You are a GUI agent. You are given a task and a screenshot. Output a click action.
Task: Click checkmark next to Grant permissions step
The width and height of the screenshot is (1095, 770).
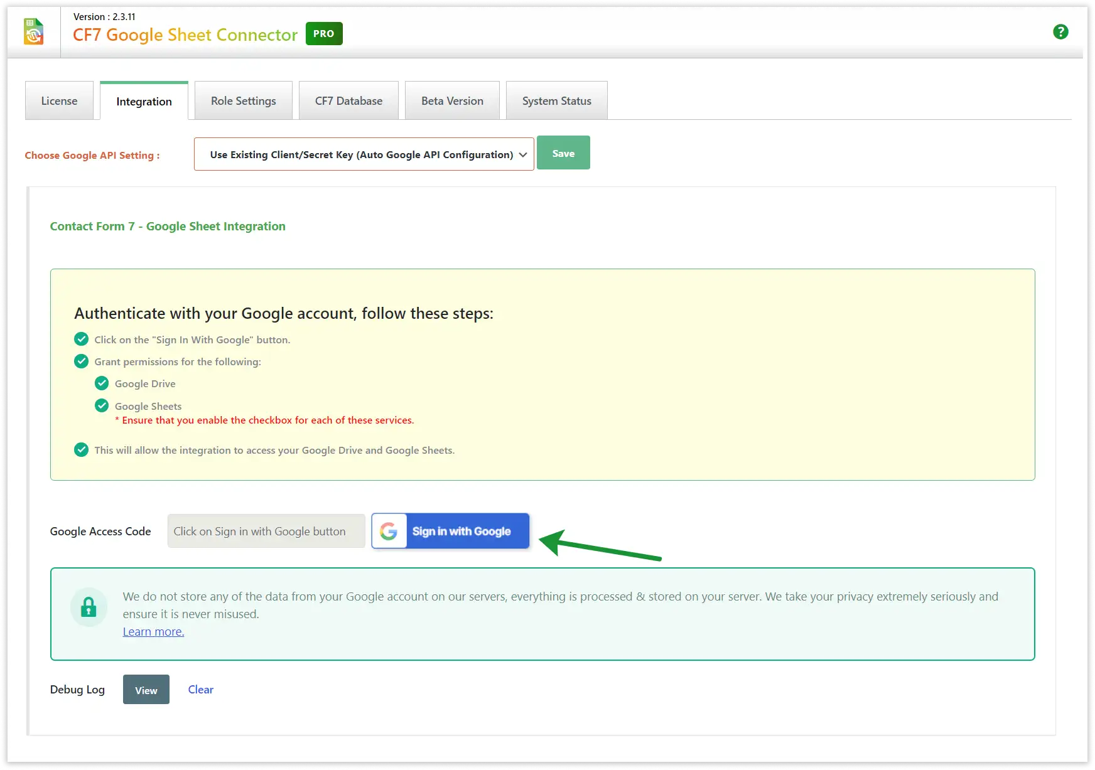click(x=82, y=361)
